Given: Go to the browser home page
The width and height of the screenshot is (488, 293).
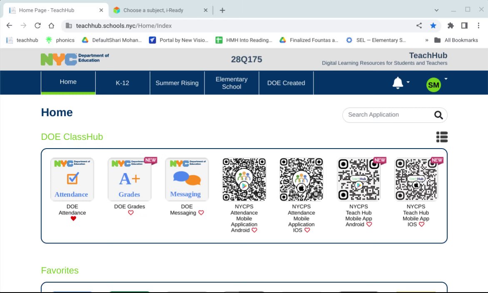Looking at the screenshot, I should [51, 25].
